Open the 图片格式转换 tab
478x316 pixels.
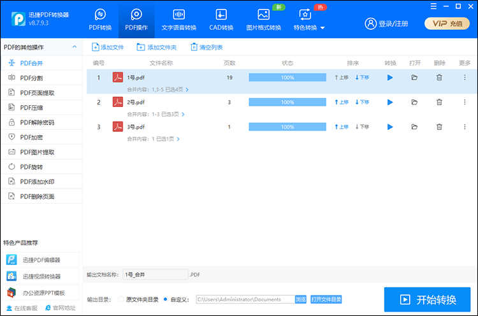[264, 20]
